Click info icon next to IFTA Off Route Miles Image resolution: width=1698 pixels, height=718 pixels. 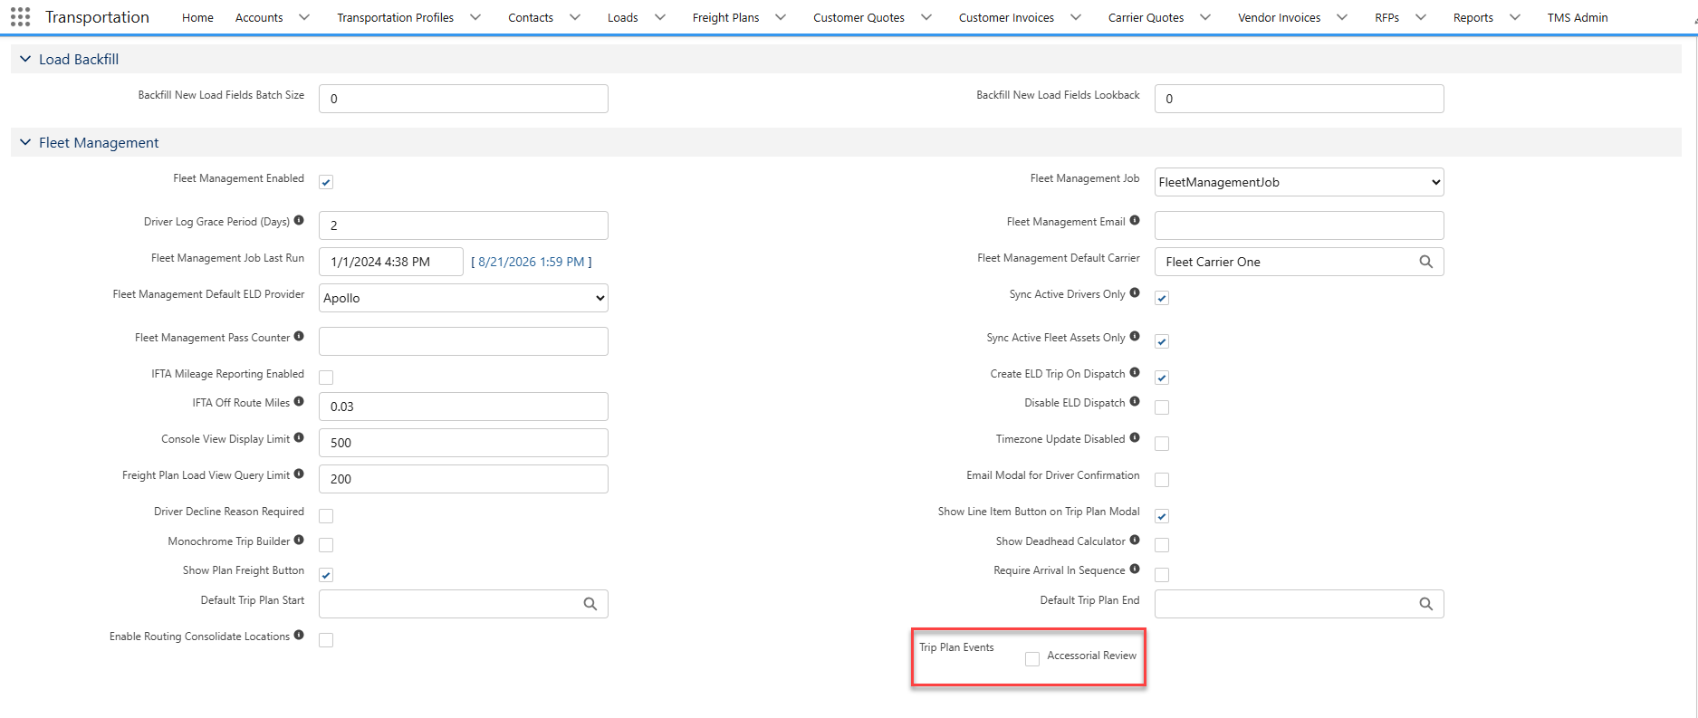(299, 401)
